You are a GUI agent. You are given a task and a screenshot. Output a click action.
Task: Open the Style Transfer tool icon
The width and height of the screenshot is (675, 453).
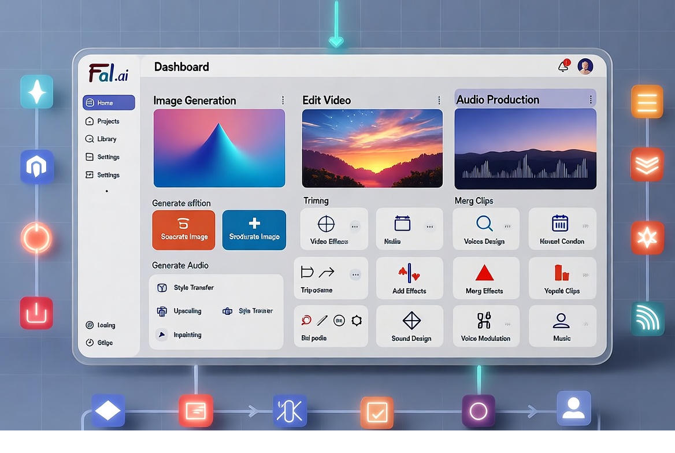pos(162,287)
